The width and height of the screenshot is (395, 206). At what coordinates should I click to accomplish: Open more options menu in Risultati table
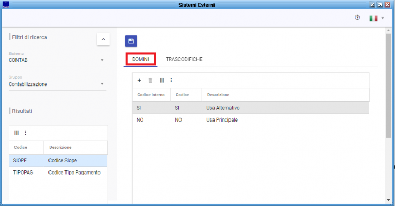25,133
